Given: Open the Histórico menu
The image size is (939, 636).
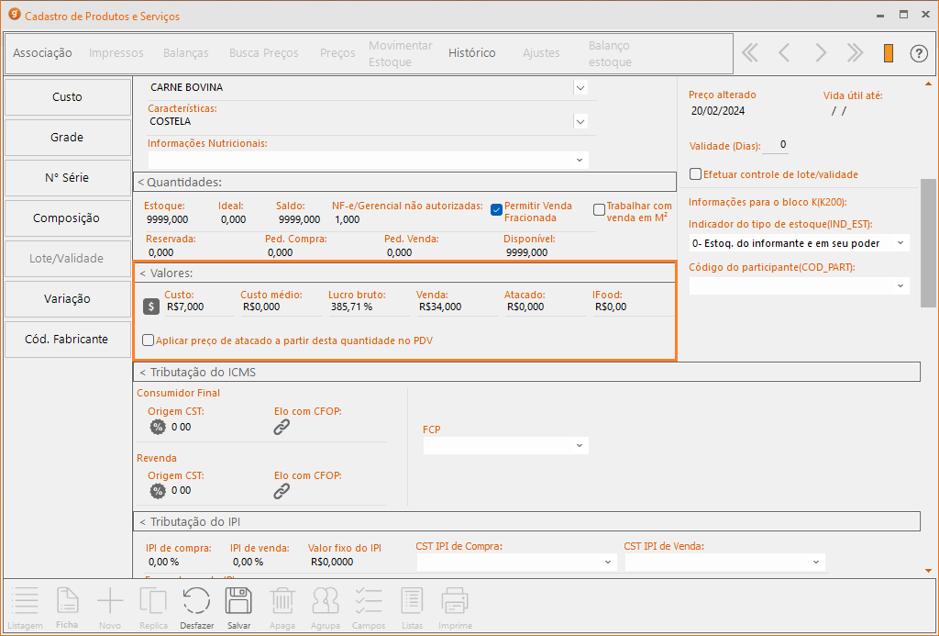Looking at the screenshot, I should pos(472,52).
